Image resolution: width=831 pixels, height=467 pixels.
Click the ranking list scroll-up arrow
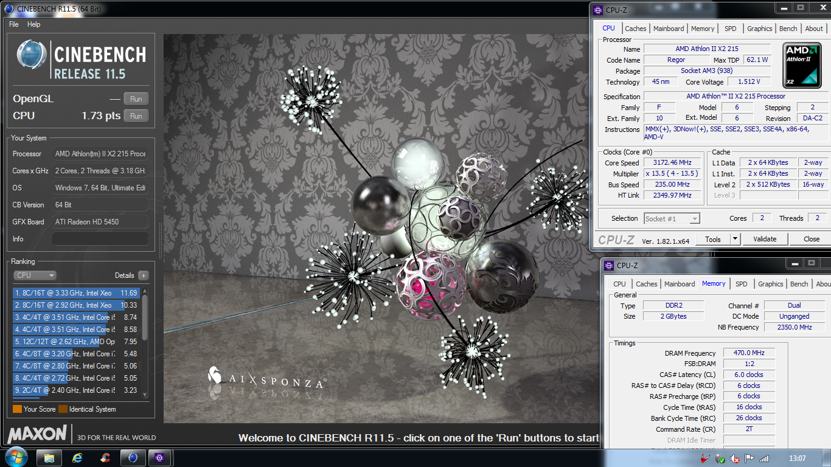tap(145, 292)
